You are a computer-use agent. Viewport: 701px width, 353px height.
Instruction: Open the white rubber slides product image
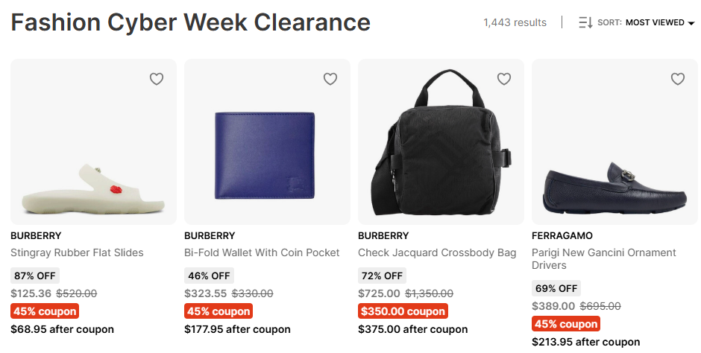coord(93,149)
